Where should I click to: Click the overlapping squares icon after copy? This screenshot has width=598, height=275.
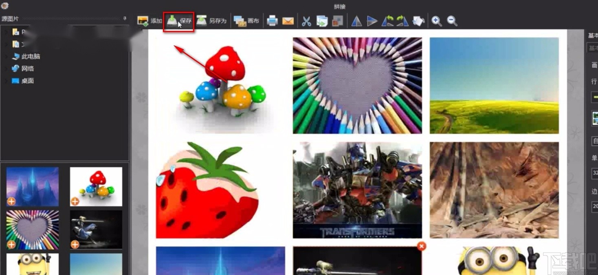[x=337, y=21]
